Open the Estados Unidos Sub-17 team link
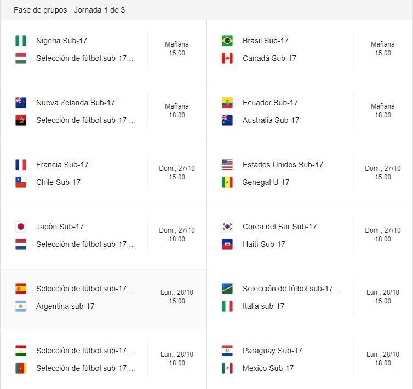Viewport: 413px width, 389px height. [x=283, y=165]
